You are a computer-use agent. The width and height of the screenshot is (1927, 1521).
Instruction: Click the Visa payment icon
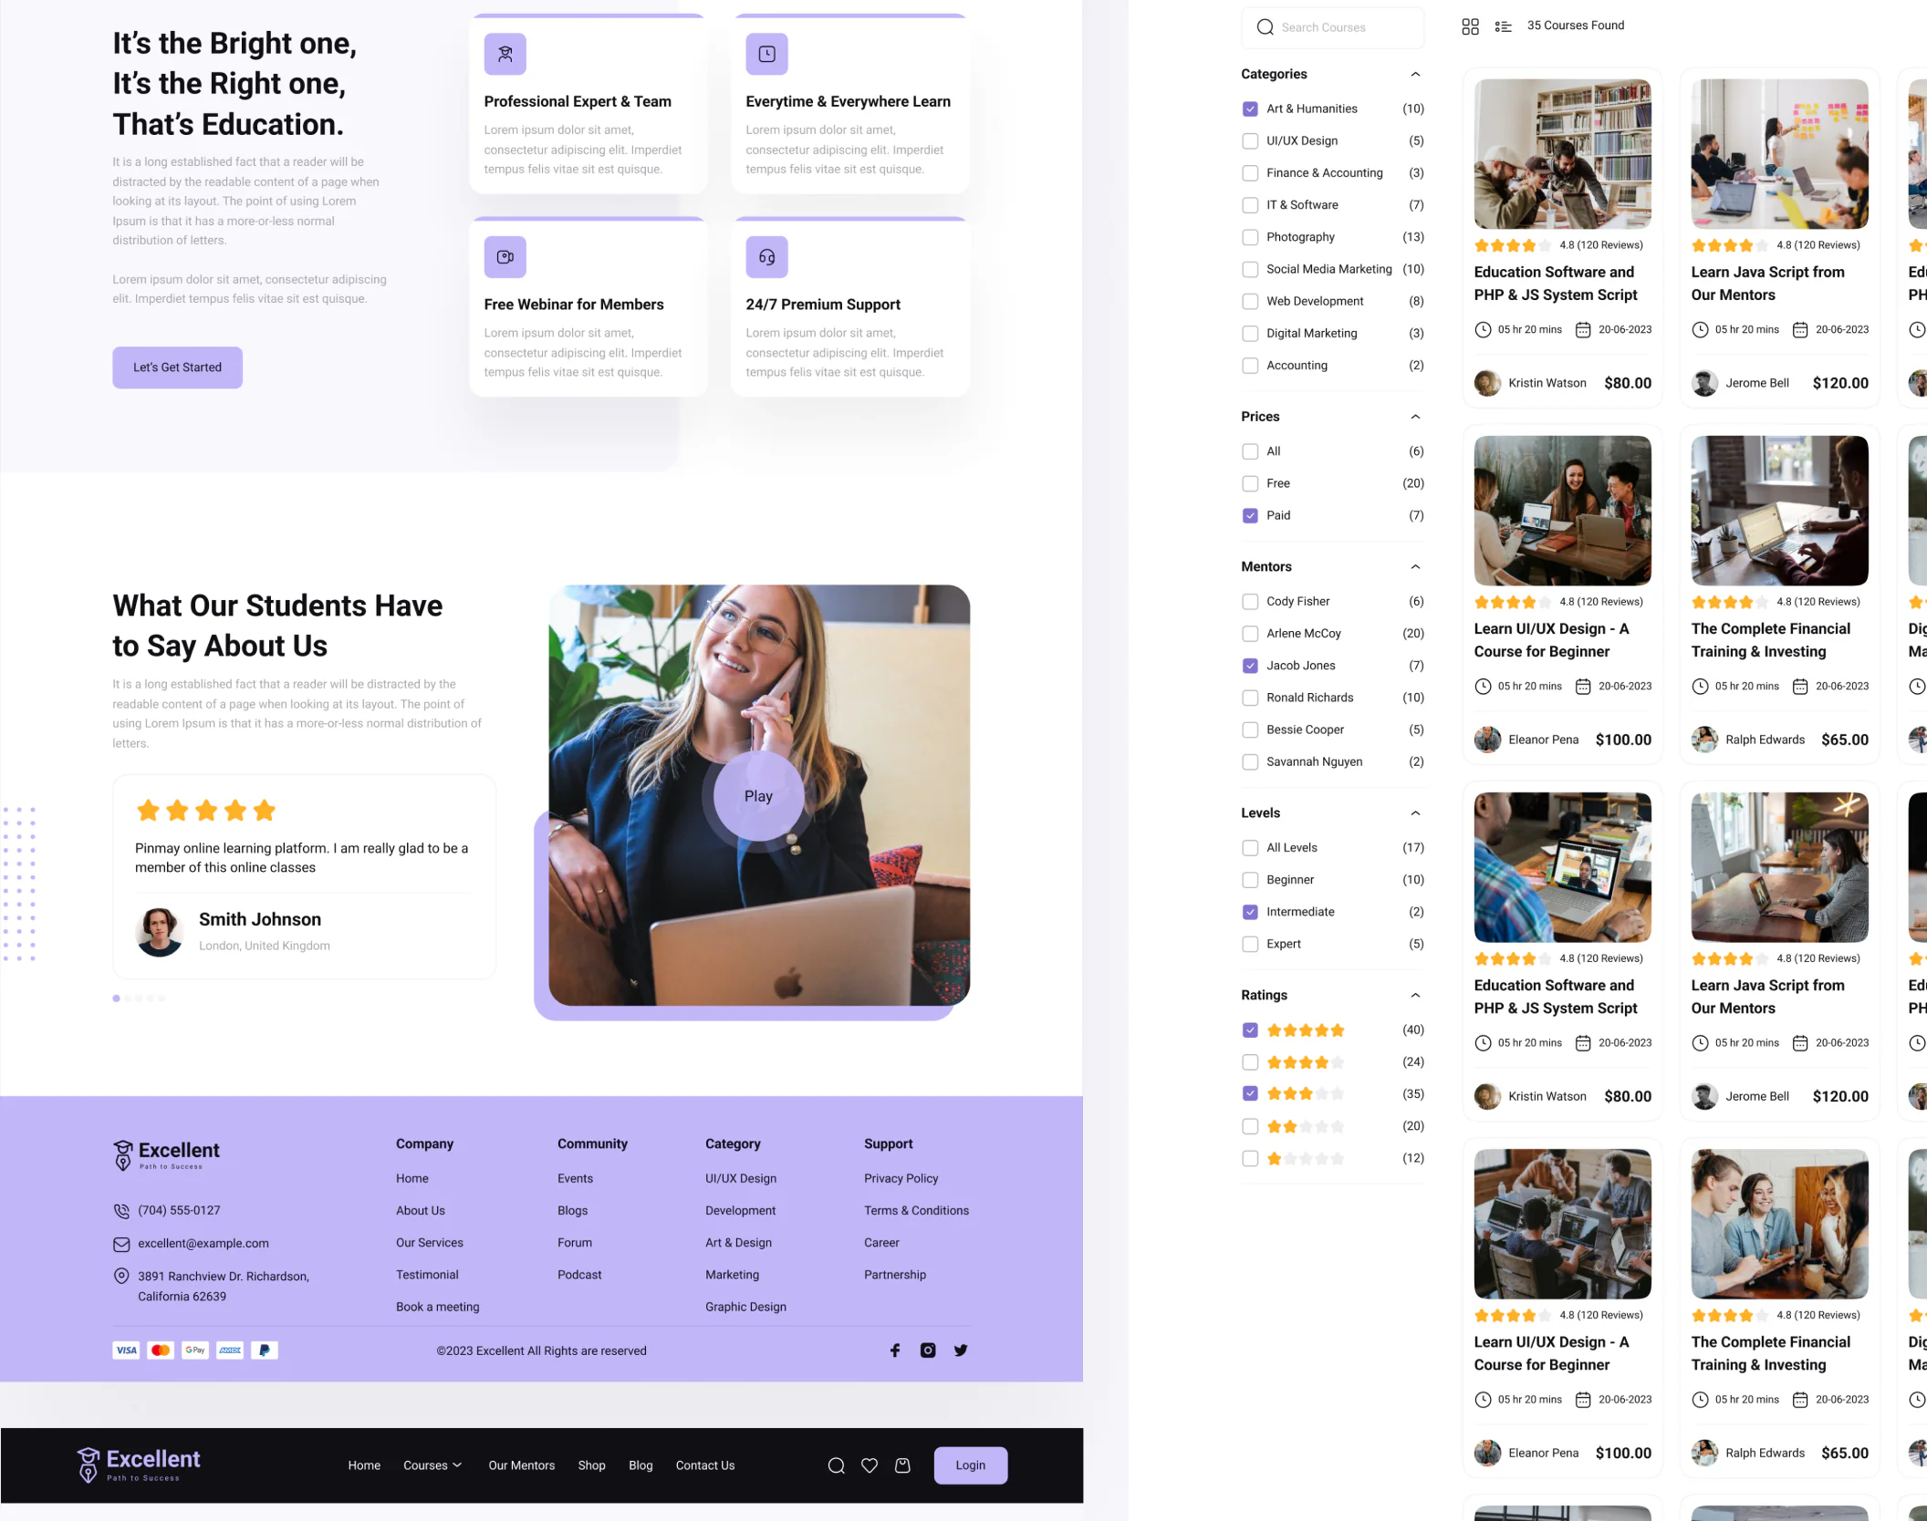(126, 1350)
